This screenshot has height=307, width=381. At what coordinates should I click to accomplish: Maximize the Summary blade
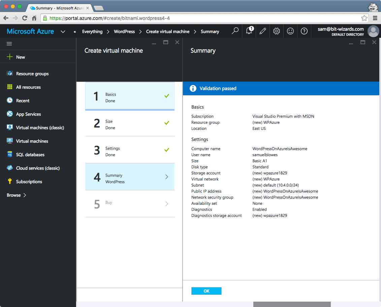click(x=363, y=42)
